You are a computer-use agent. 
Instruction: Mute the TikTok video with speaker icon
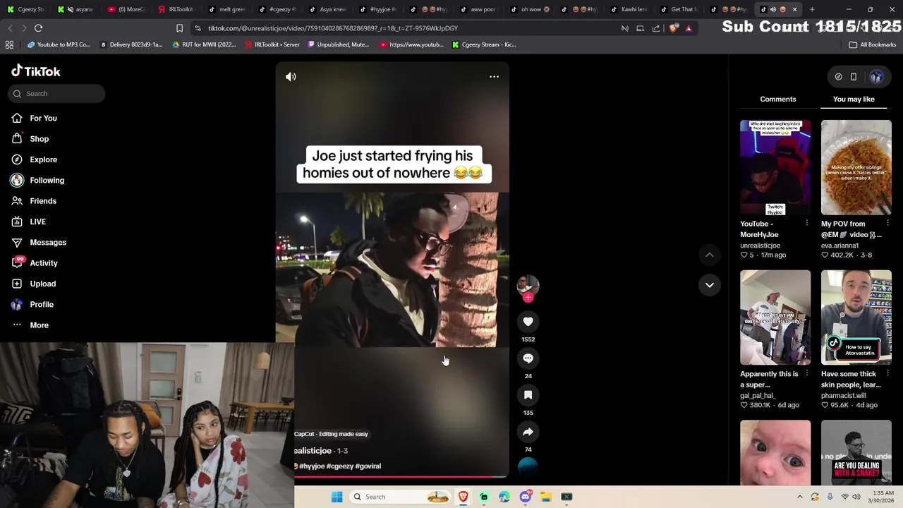click(291, 76)
